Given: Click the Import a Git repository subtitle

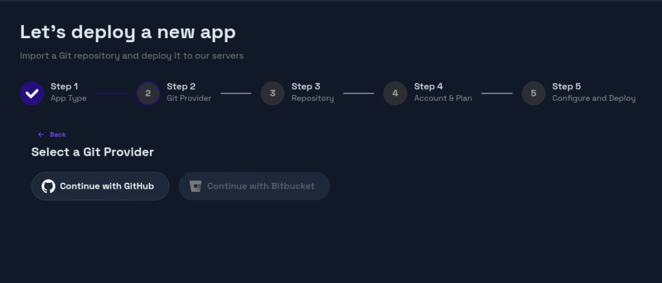Looking at the screenshot, I should coord(132,56).
